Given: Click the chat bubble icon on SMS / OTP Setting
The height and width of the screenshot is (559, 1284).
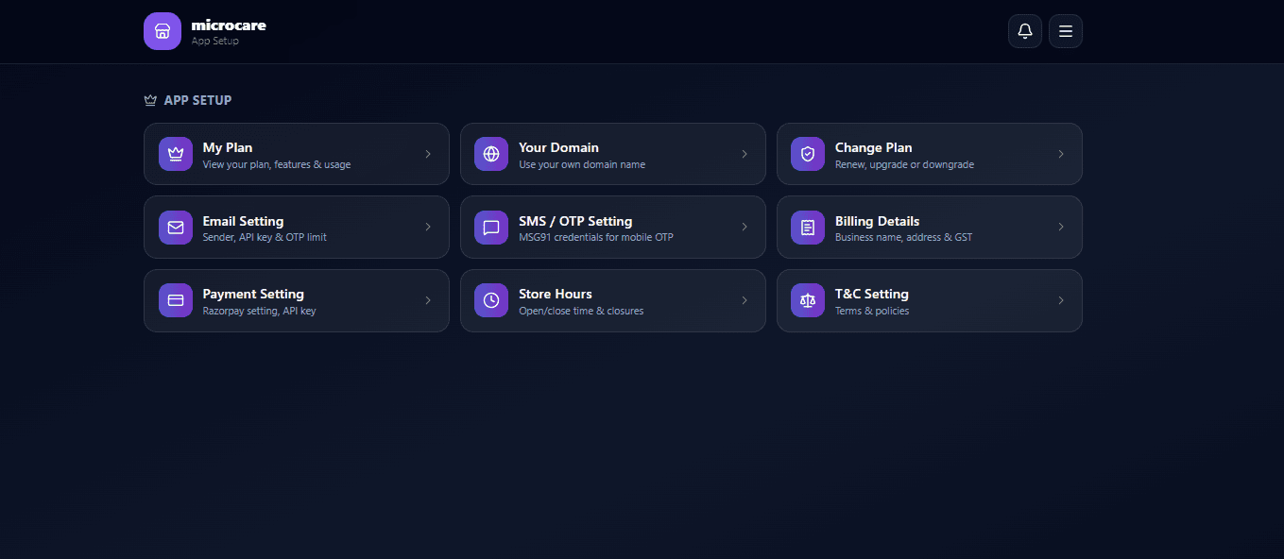Looking at the screenshot, I should [x=491, y=228].
